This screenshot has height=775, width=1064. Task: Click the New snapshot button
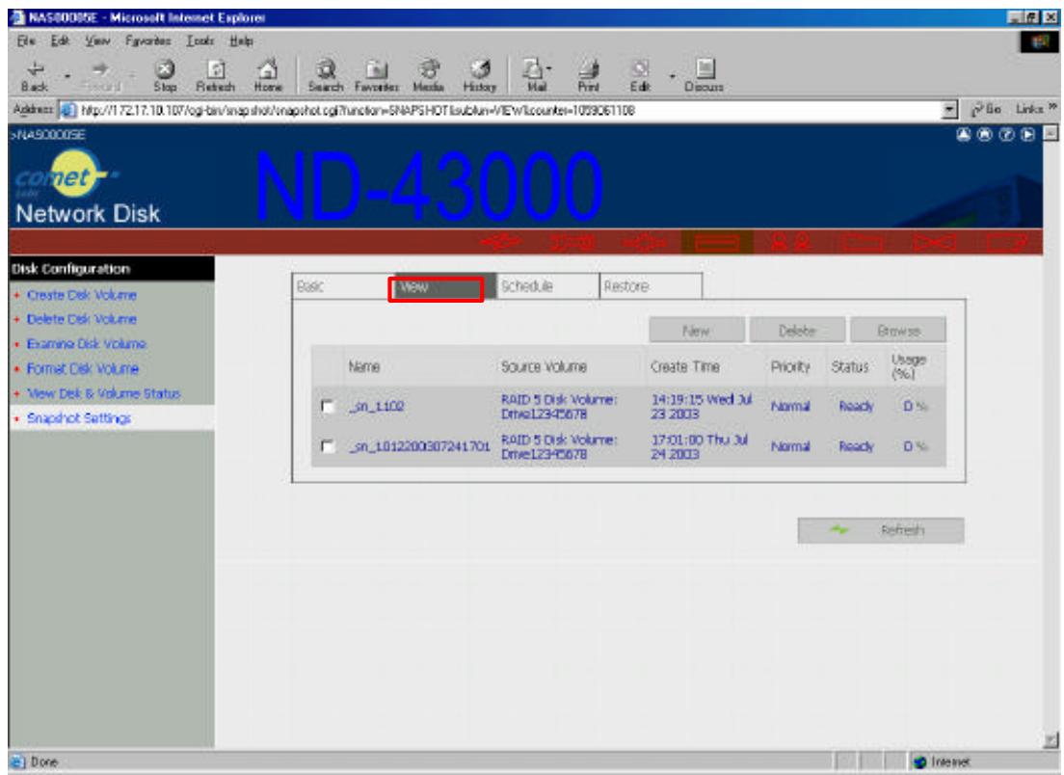coord(696,330)
